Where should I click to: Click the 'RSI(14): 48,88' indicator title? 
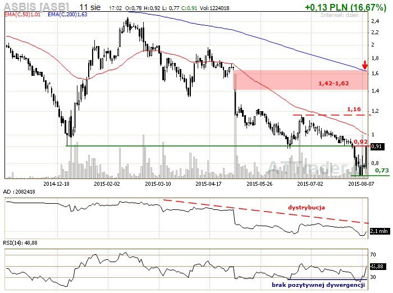20,243
